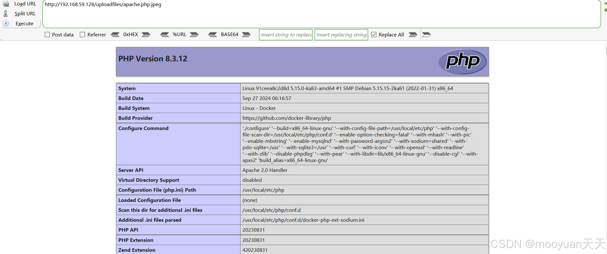Click the 0xHEX label
The height and width of the screenshot is (254, 607).
(131, 35)
